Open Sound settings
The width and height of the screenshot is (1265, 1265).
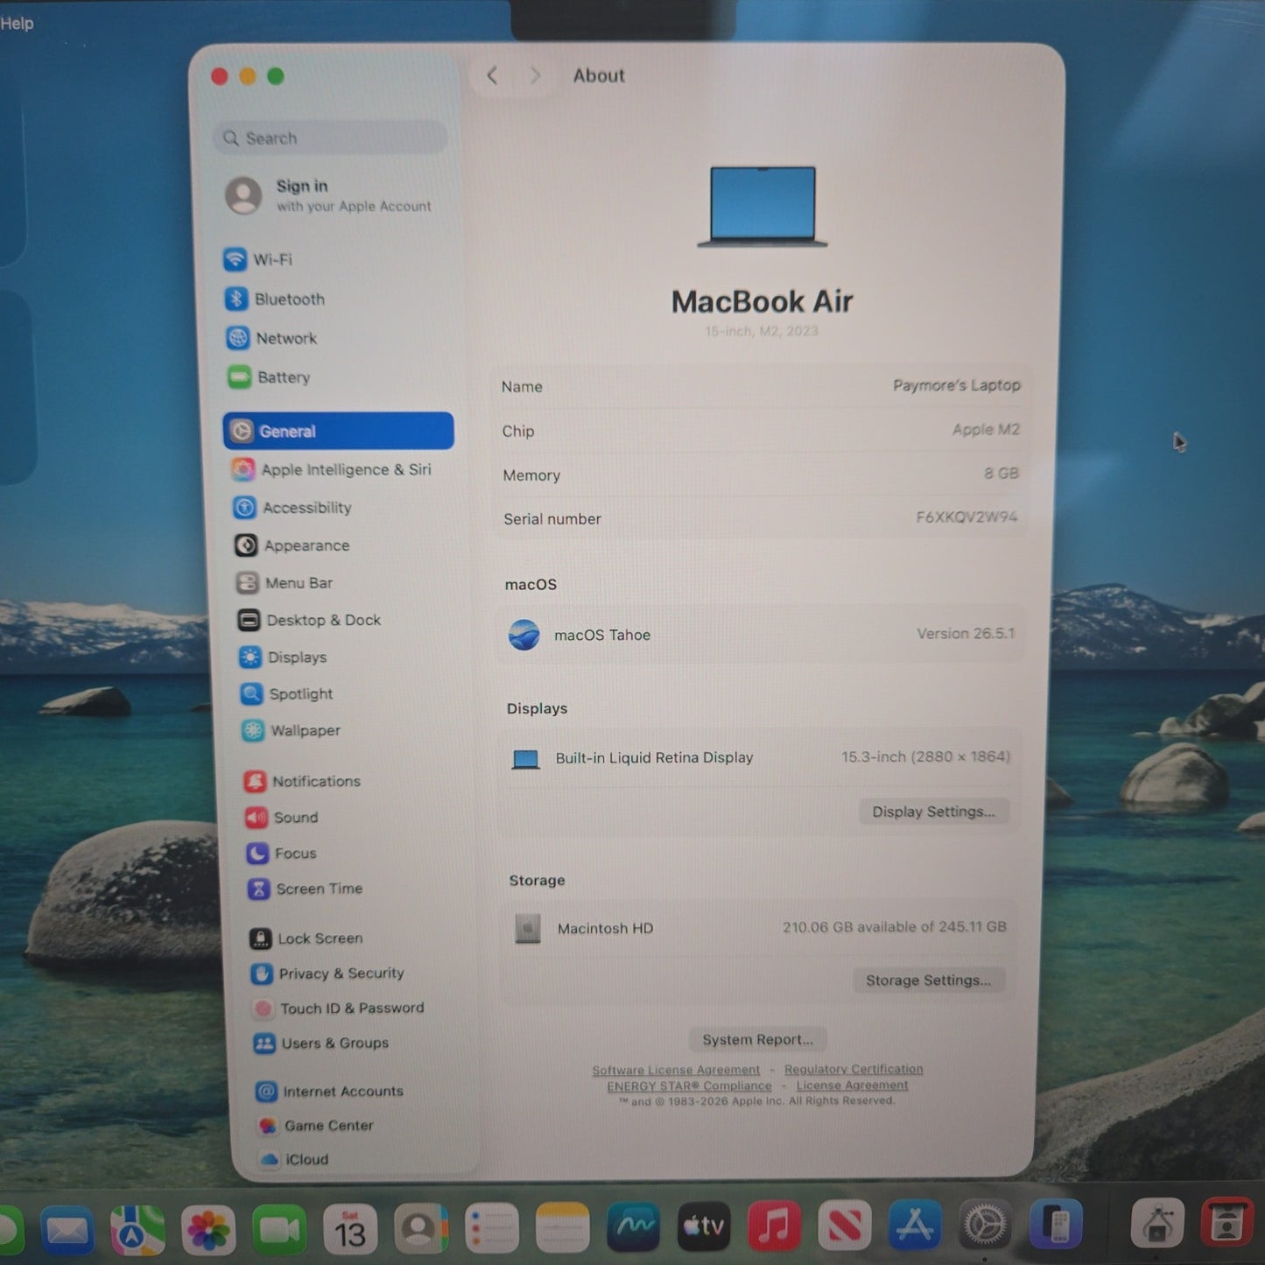coord(282,818)
